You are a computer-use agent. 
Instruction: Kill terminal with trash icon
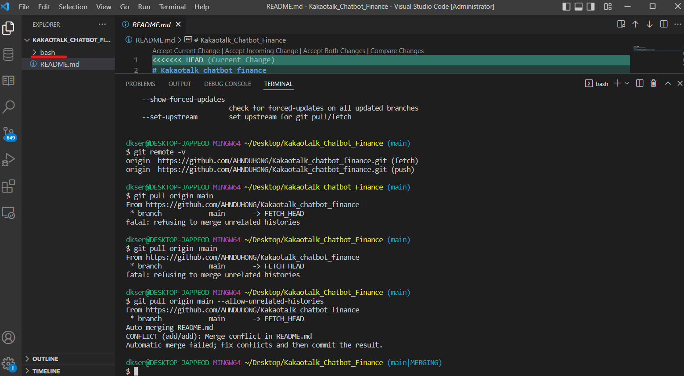coord(653,83)
